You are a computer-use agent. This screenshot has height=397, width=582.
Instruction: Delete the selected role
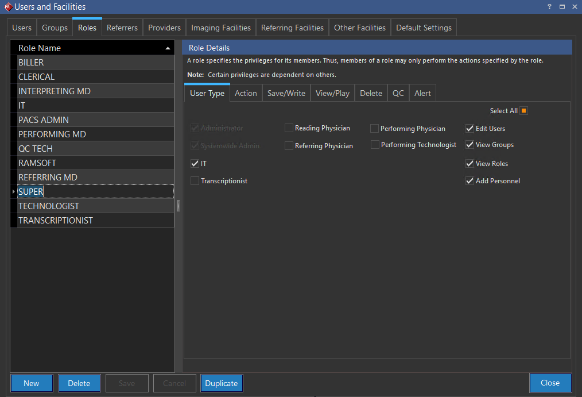click(79, 383)
